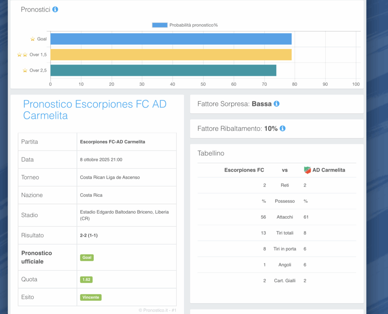Click the teal Over 2,5 probability bar
Viewport: 388px width, 314px height.
(x=163, y=70)
